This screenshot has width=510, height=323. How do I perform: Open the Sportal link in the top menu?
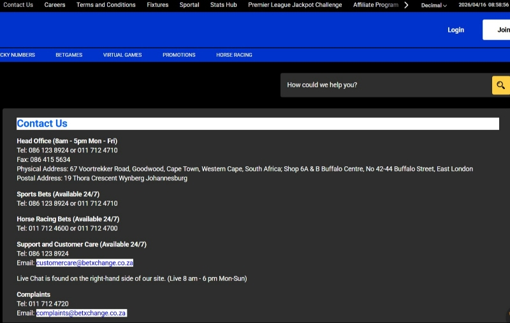(x=189, y=5)
